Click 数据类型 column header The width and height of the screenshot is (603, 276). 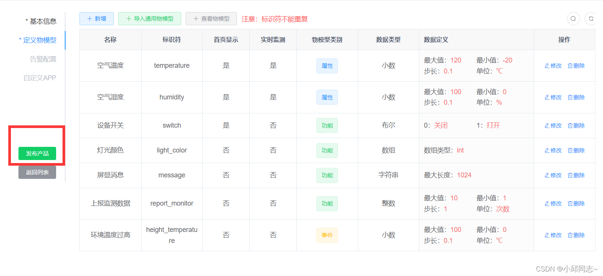(388, 40)
